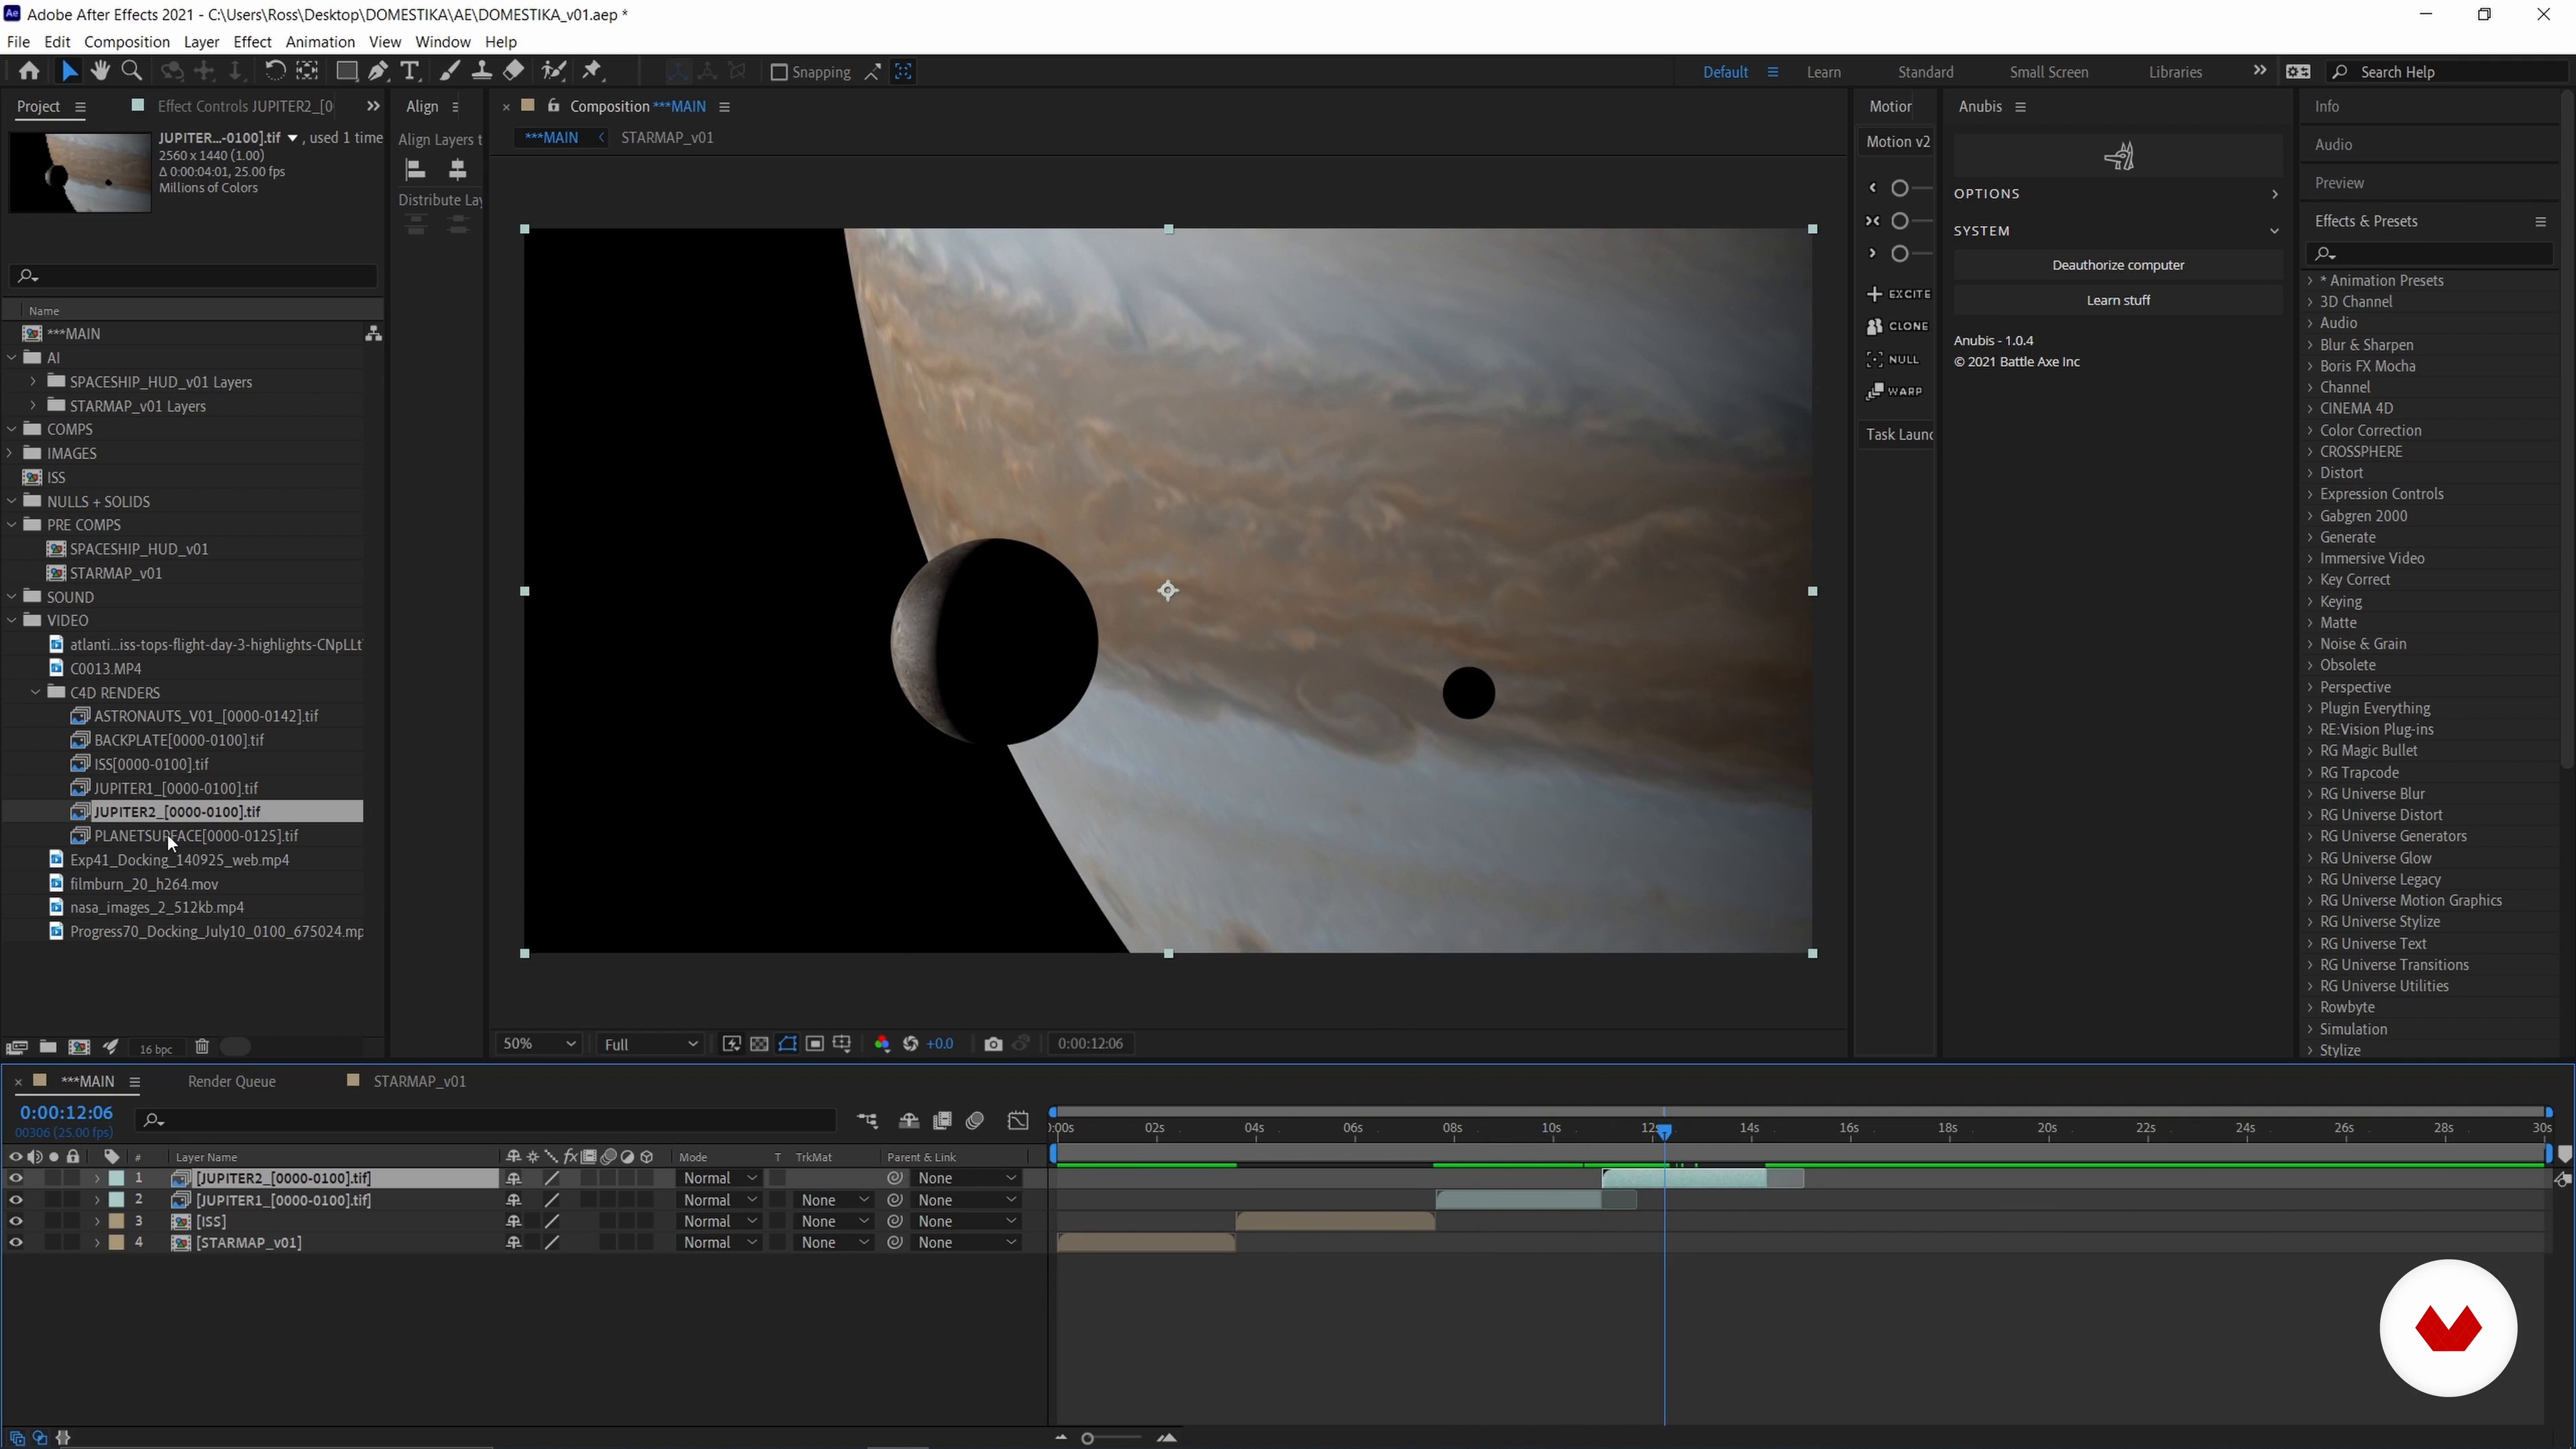The width and height of the screenshot is (2576, 1449).
Task: Open STARMAP_v01 Parent & Link dropdown
Action: pos(966,1242)
